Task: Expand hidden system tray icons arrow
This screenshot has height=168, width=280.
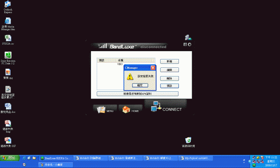Action: [x=250, y=161]
